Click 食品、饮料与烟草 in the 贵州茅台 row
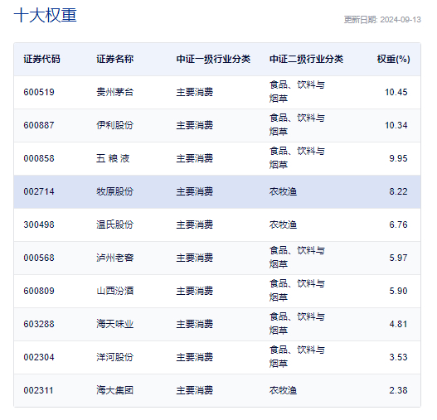The width and height of the screenshot is (437, 420). (x=297, y=92)
